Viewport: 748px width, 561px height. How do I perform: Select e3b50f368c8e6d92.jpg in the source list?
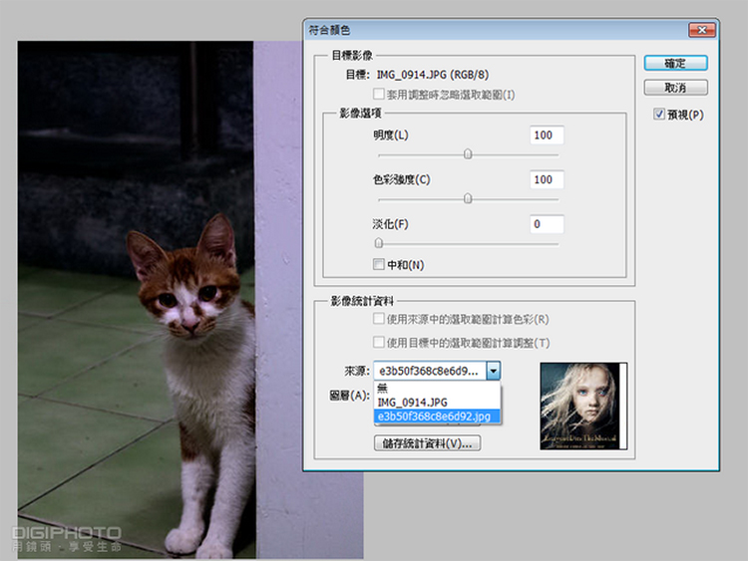pos(437,417)
